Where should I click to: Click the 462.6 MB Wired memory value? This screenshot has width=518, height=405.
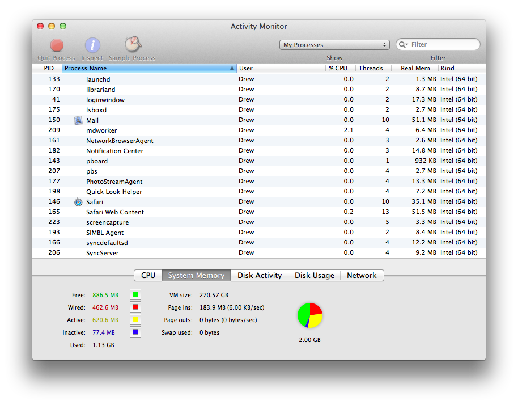coord(105,307)
